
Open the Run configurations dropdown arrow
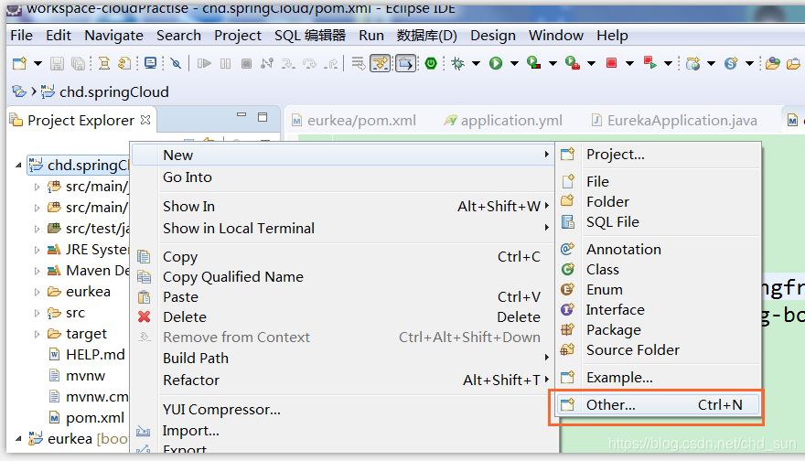pyautogui.click(x=514, y=64)
